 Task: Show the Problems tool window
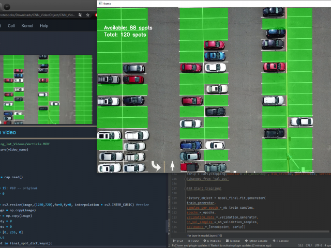(214, 241)
